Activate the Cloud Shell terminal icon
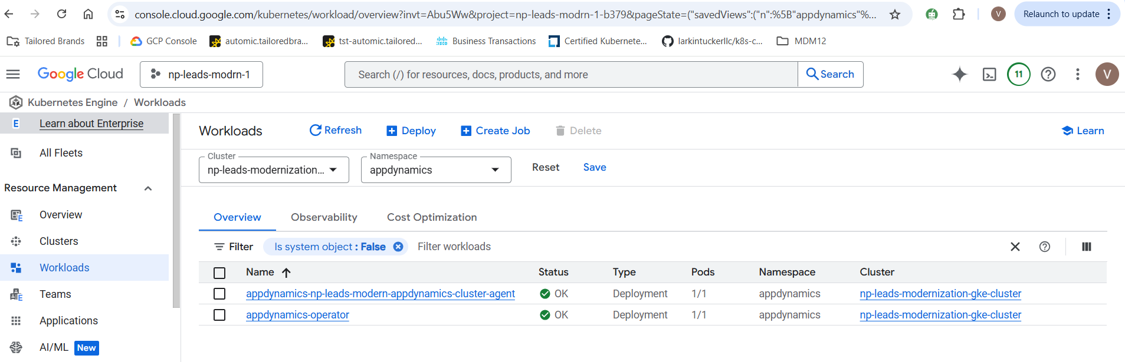 pos(989,74)
